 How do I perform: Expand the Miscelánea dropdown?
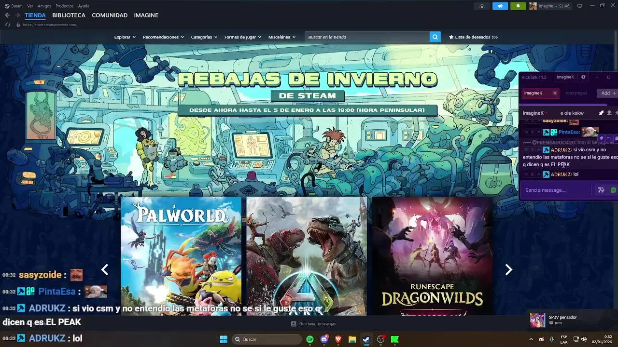pos(281,37)
